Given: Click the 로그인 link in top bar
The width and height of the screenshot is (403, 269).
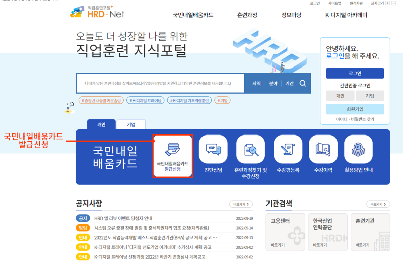Looking at the screenshot, I should [x=315, y=3].
